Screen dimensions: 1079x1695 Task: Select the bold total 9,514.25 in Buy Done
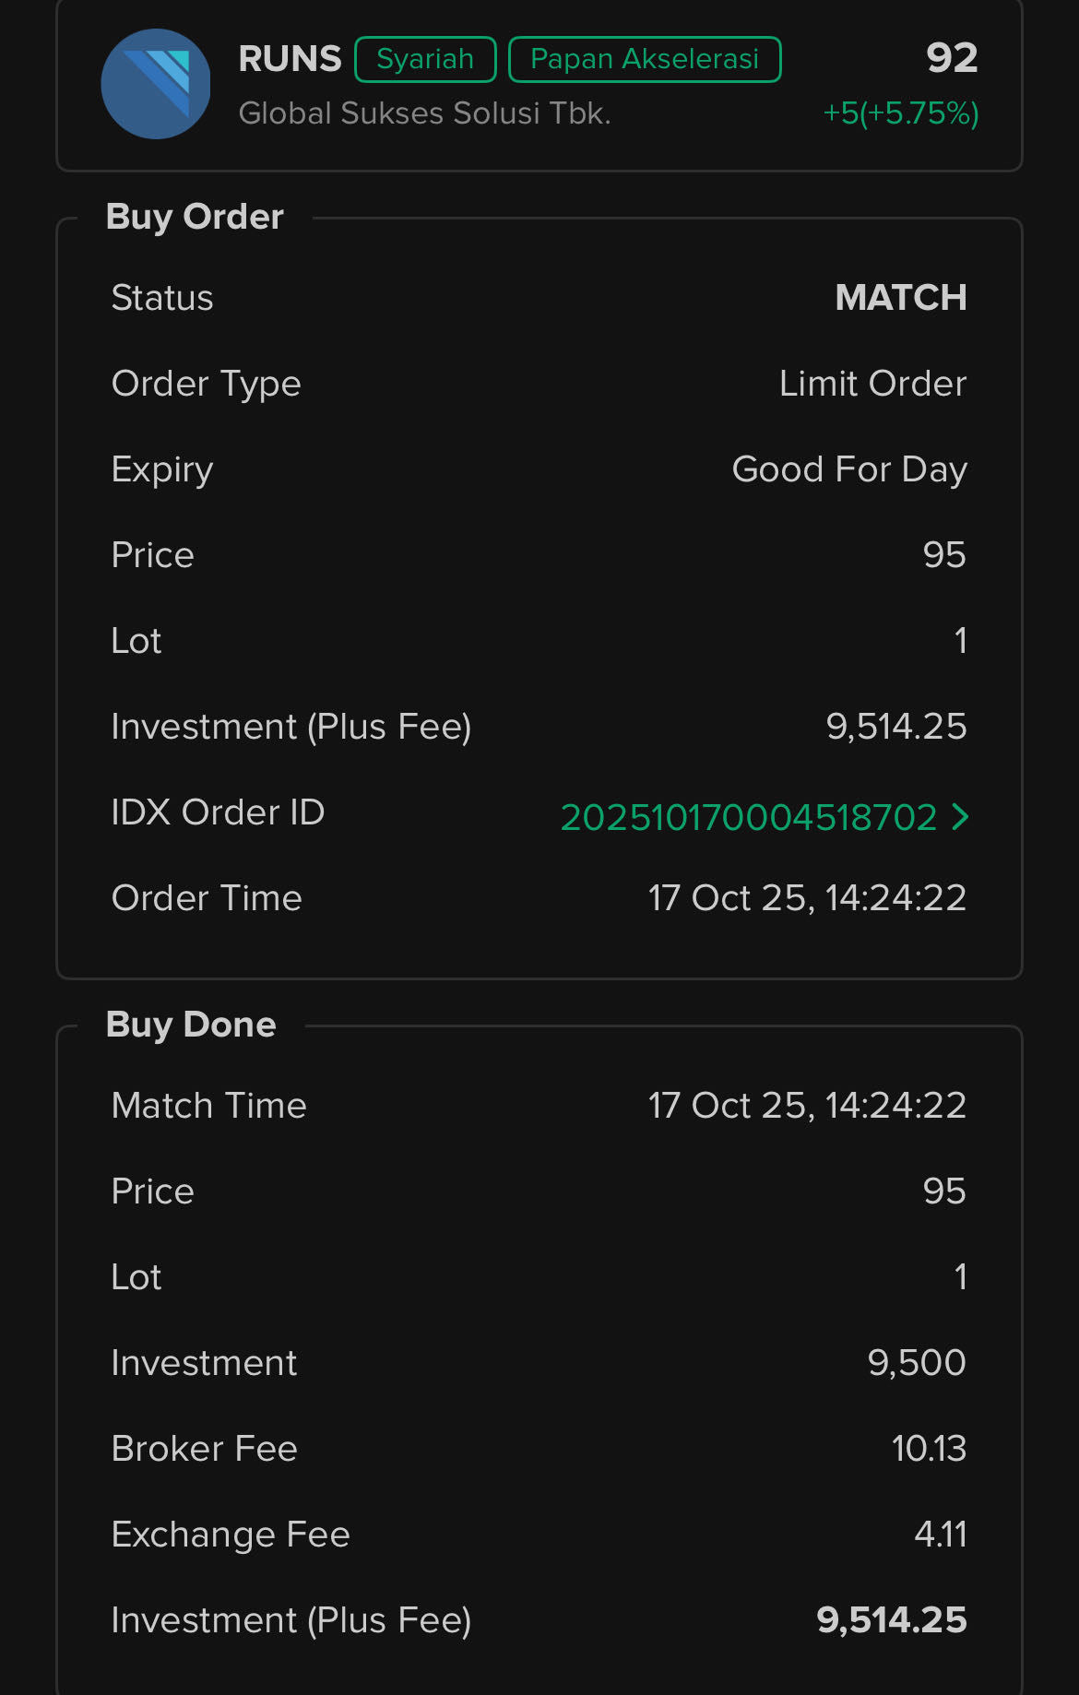[891, 1620]
